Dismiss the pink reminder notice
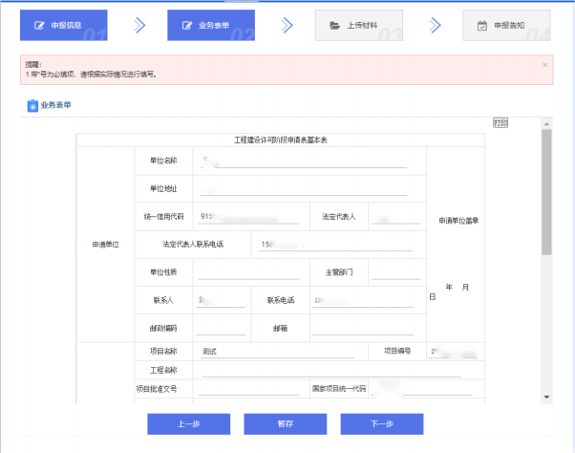 coord(545,65)
